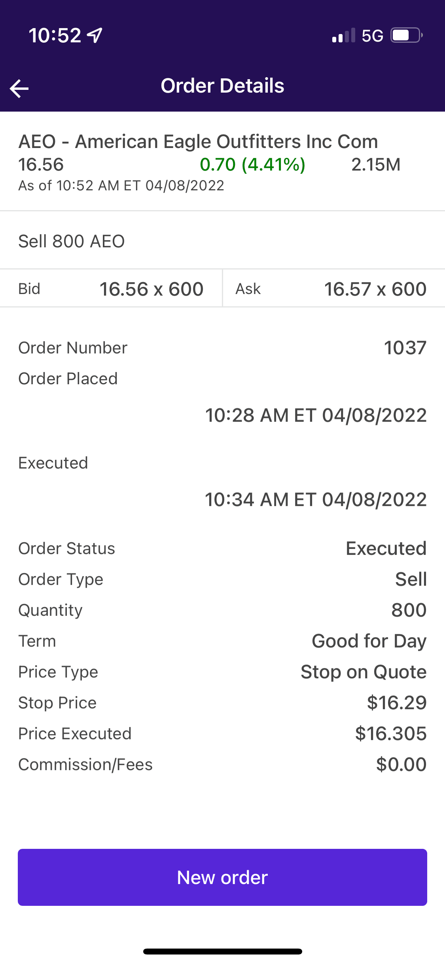This screenshot has height=964, width=445.
Task: Tap the $16.29 stop price value
Action: (x=396, y=703)
